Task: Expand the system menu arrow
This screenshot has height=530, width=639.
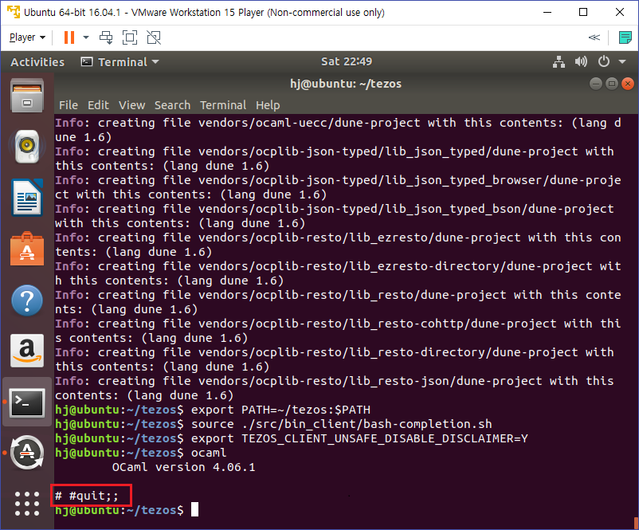Action: [x=622, y=62]
